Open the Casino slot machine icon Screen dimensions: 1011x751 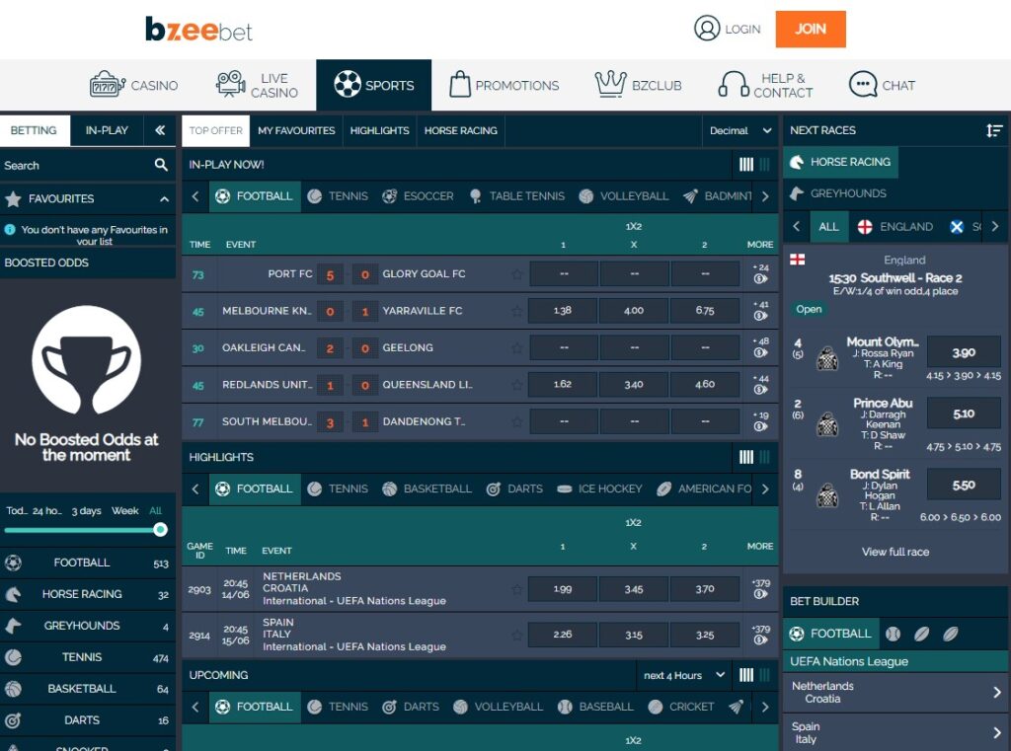(x=107, y=85)
